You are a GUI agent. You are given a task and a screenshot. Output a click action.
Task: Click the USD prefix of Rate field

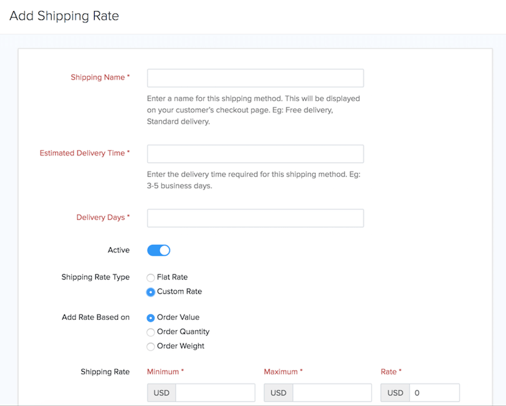coord(395,393)
